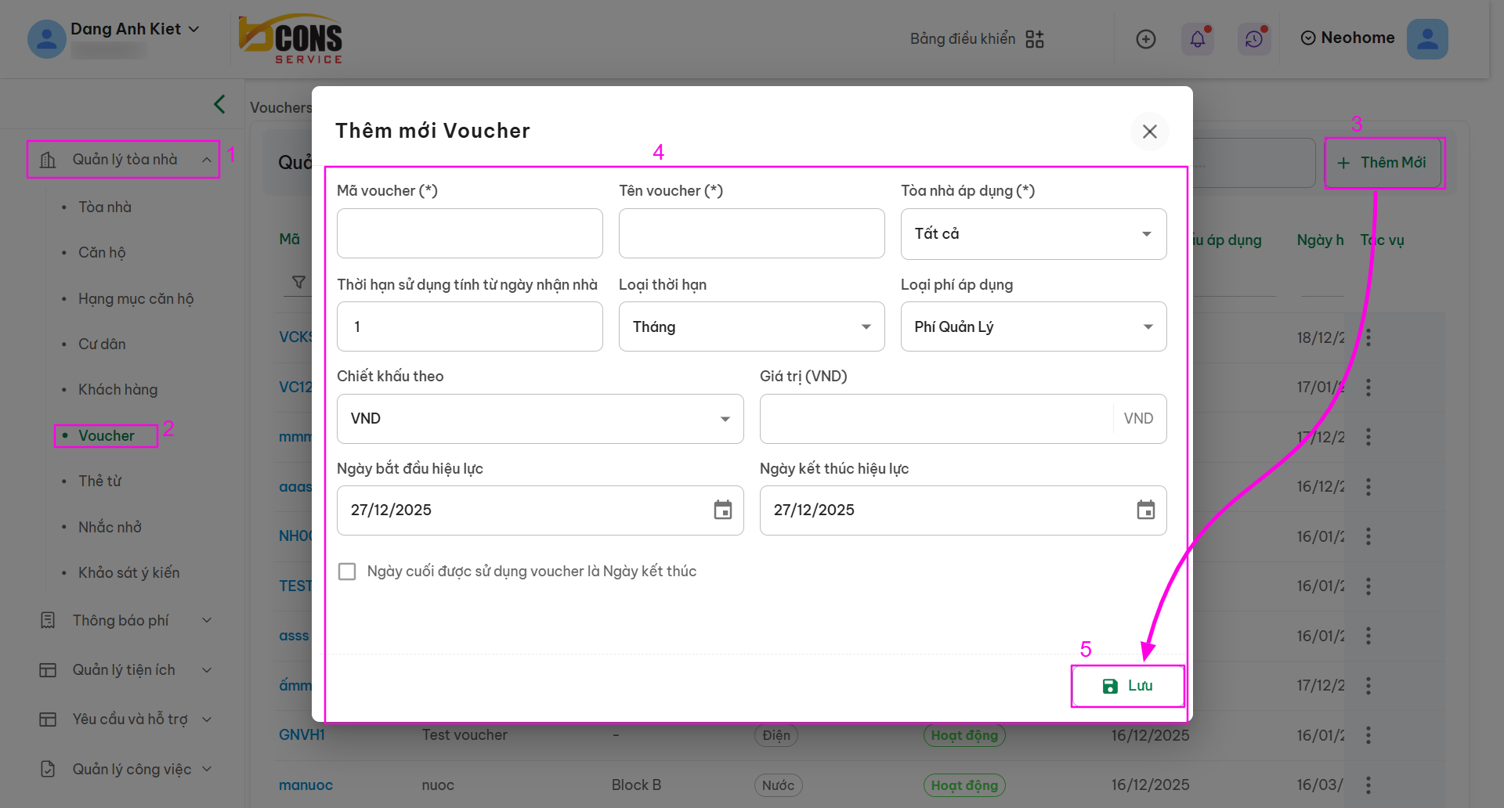Open the Chiết khấu theo dropdown

coord(540,419)
